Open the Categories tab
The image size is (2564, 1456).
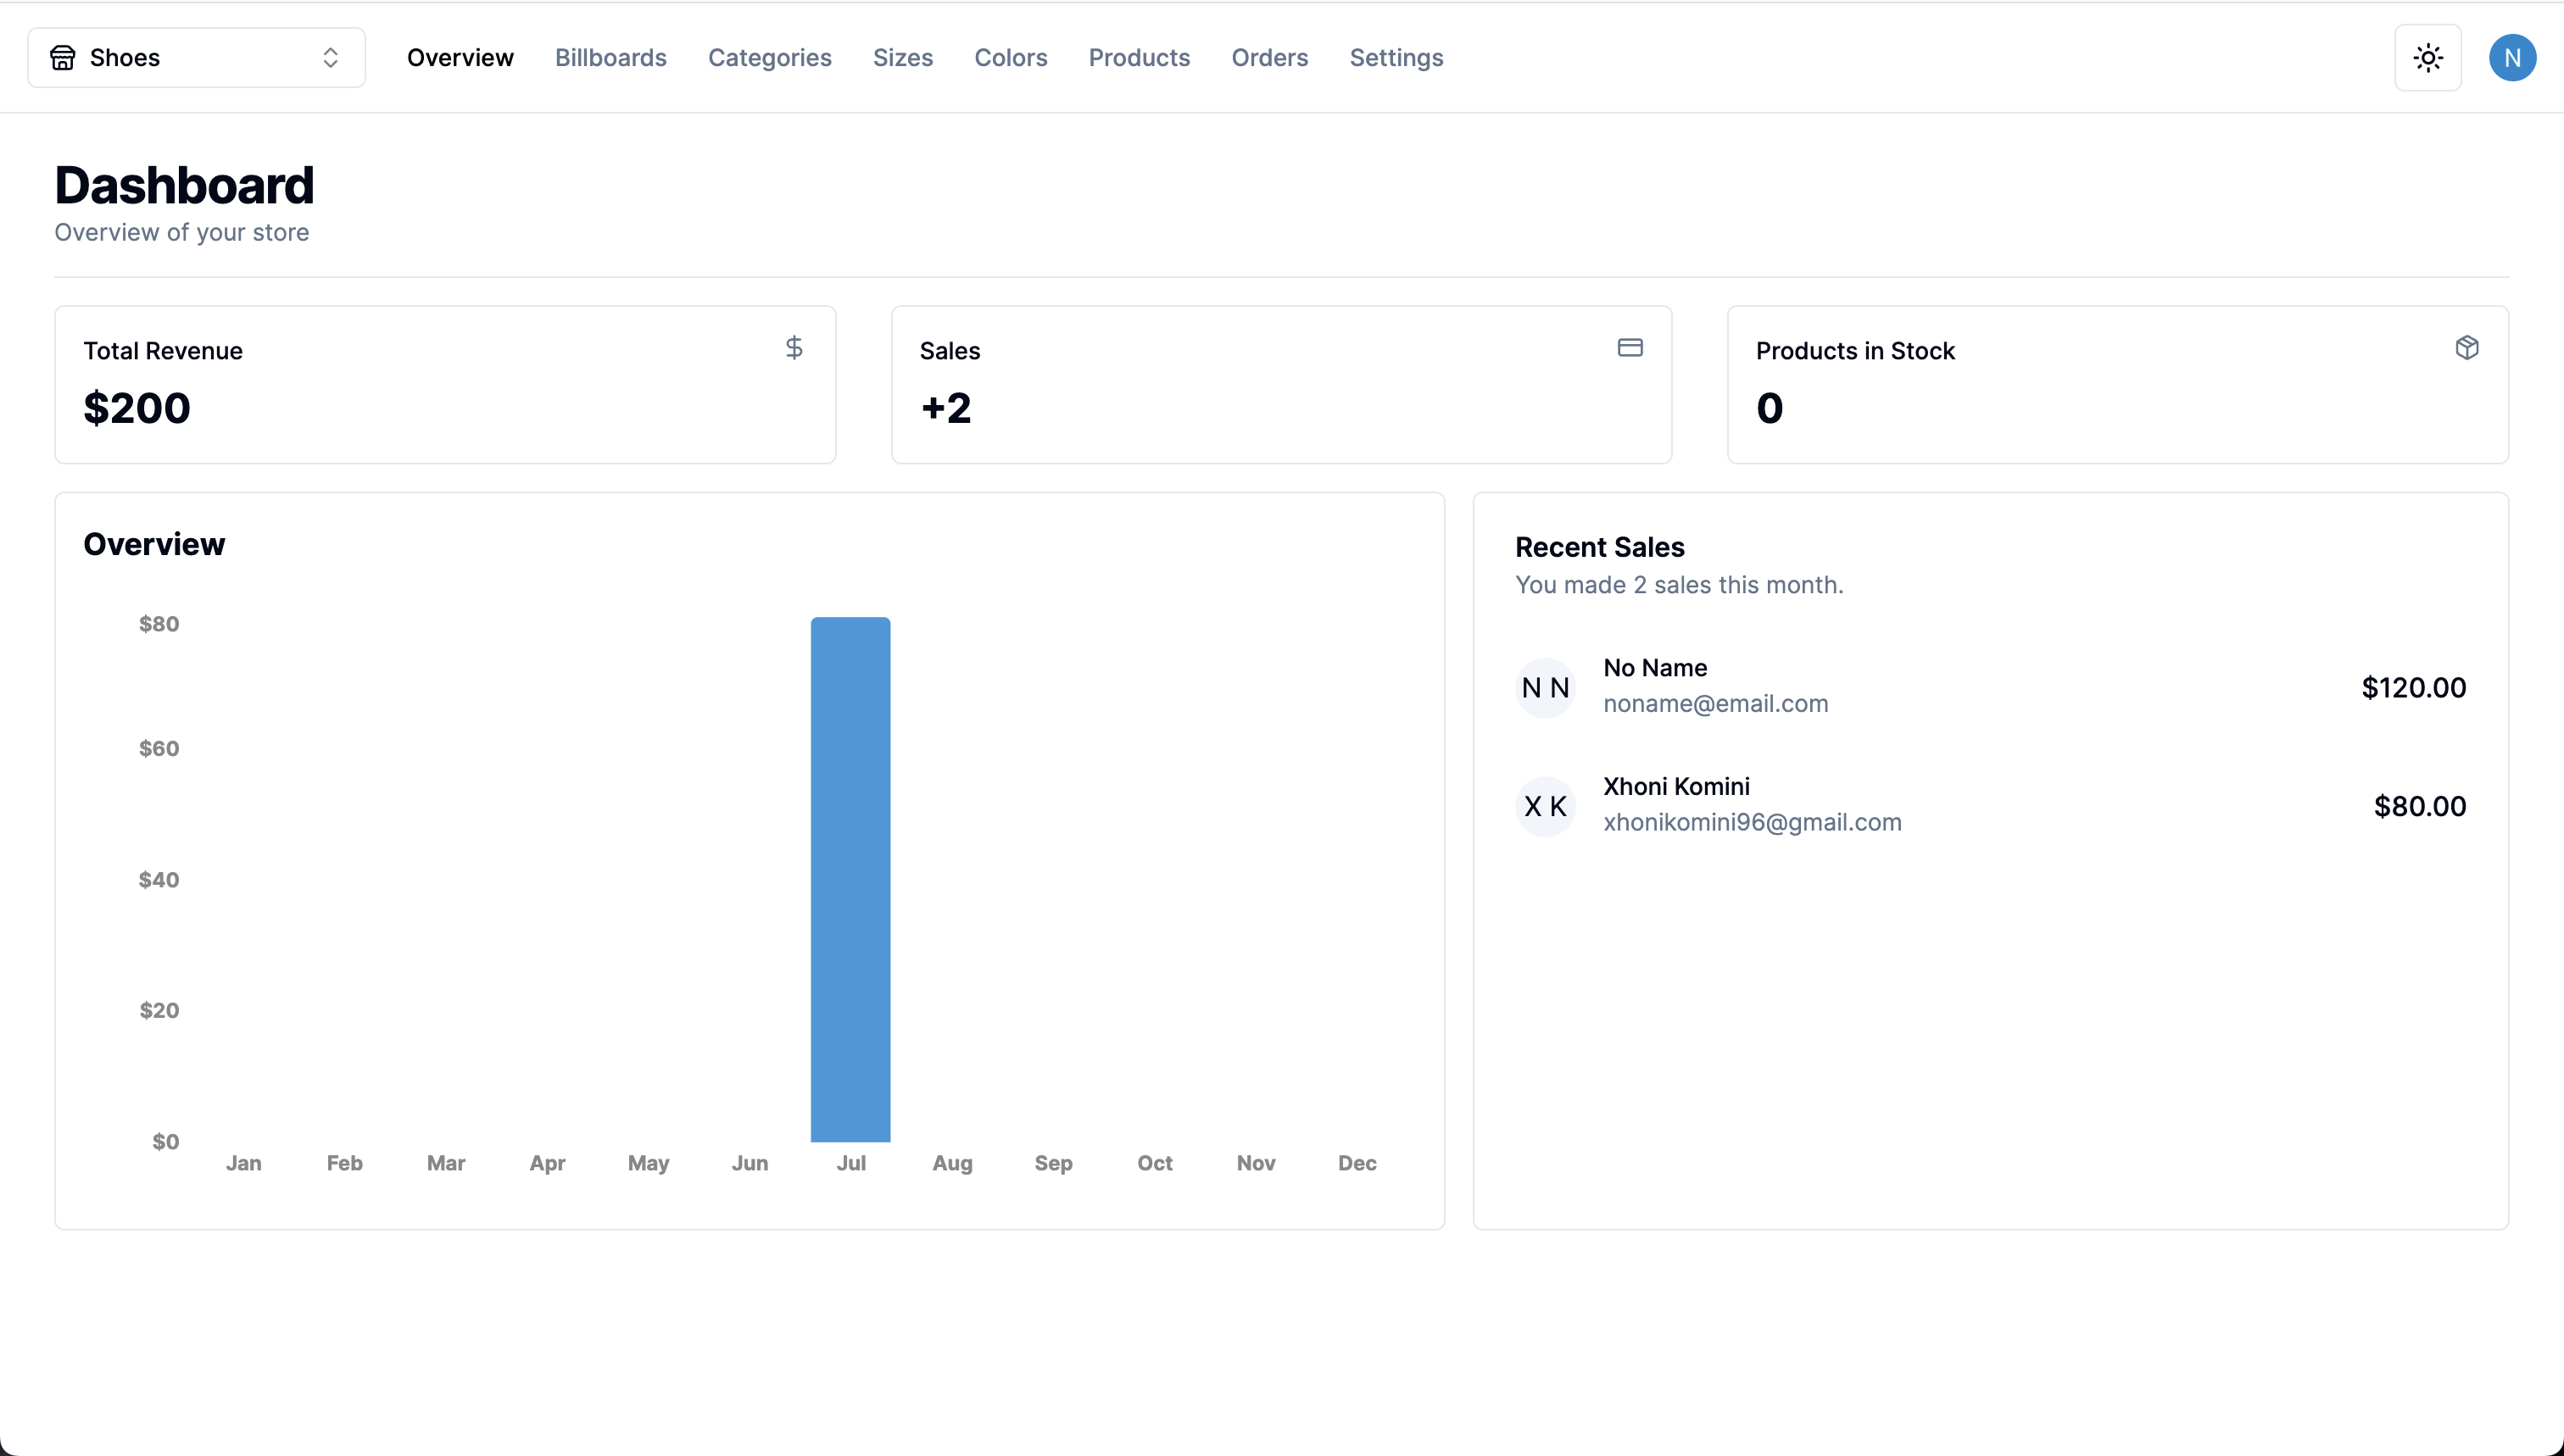770,58
